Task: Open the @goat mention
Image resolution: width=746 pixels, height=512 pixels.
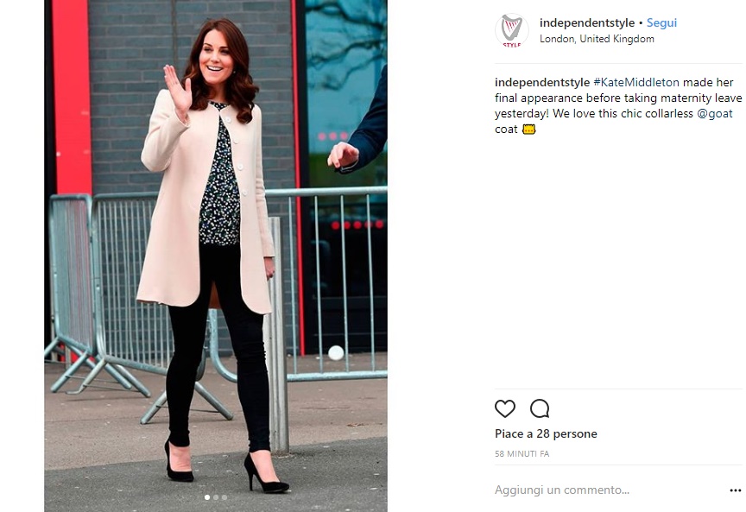Action: coord(715,114)
